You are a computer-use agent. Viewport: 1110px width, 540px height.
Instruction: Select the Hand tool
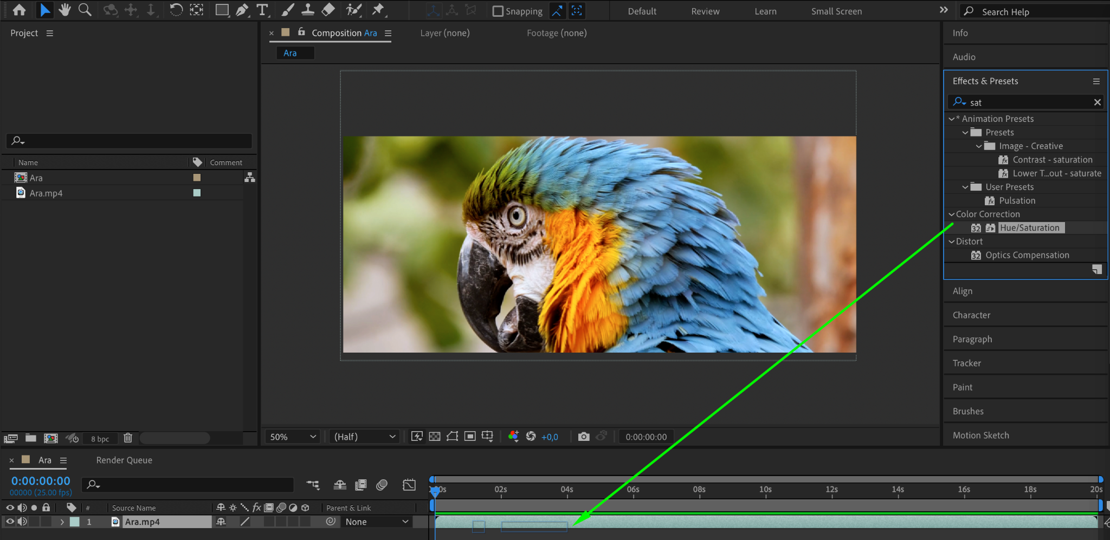[65, 10]
